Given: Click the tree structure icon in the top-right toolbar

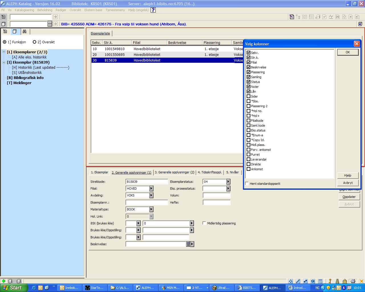Looking at the screenshot, I should pyautogui.click(x=298, y=17).
